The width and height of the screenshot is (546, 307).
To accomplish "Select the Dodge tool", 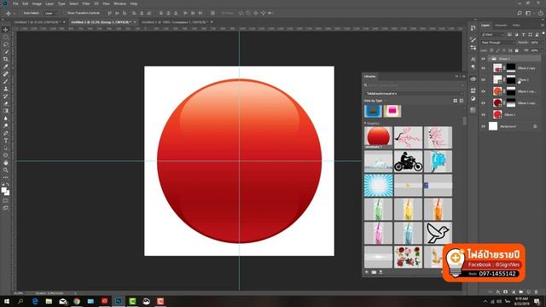I will (6, 125).
